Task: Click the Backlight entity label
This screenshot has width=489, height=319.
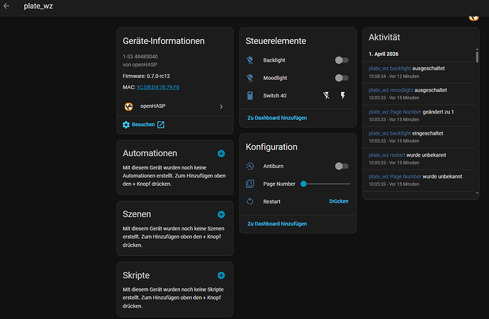Action: click(274, 60)
